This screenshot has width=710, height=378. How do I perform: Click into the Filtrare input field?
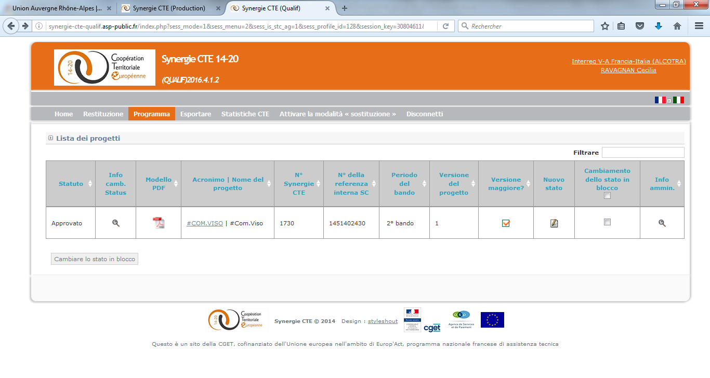click(643, 153)
